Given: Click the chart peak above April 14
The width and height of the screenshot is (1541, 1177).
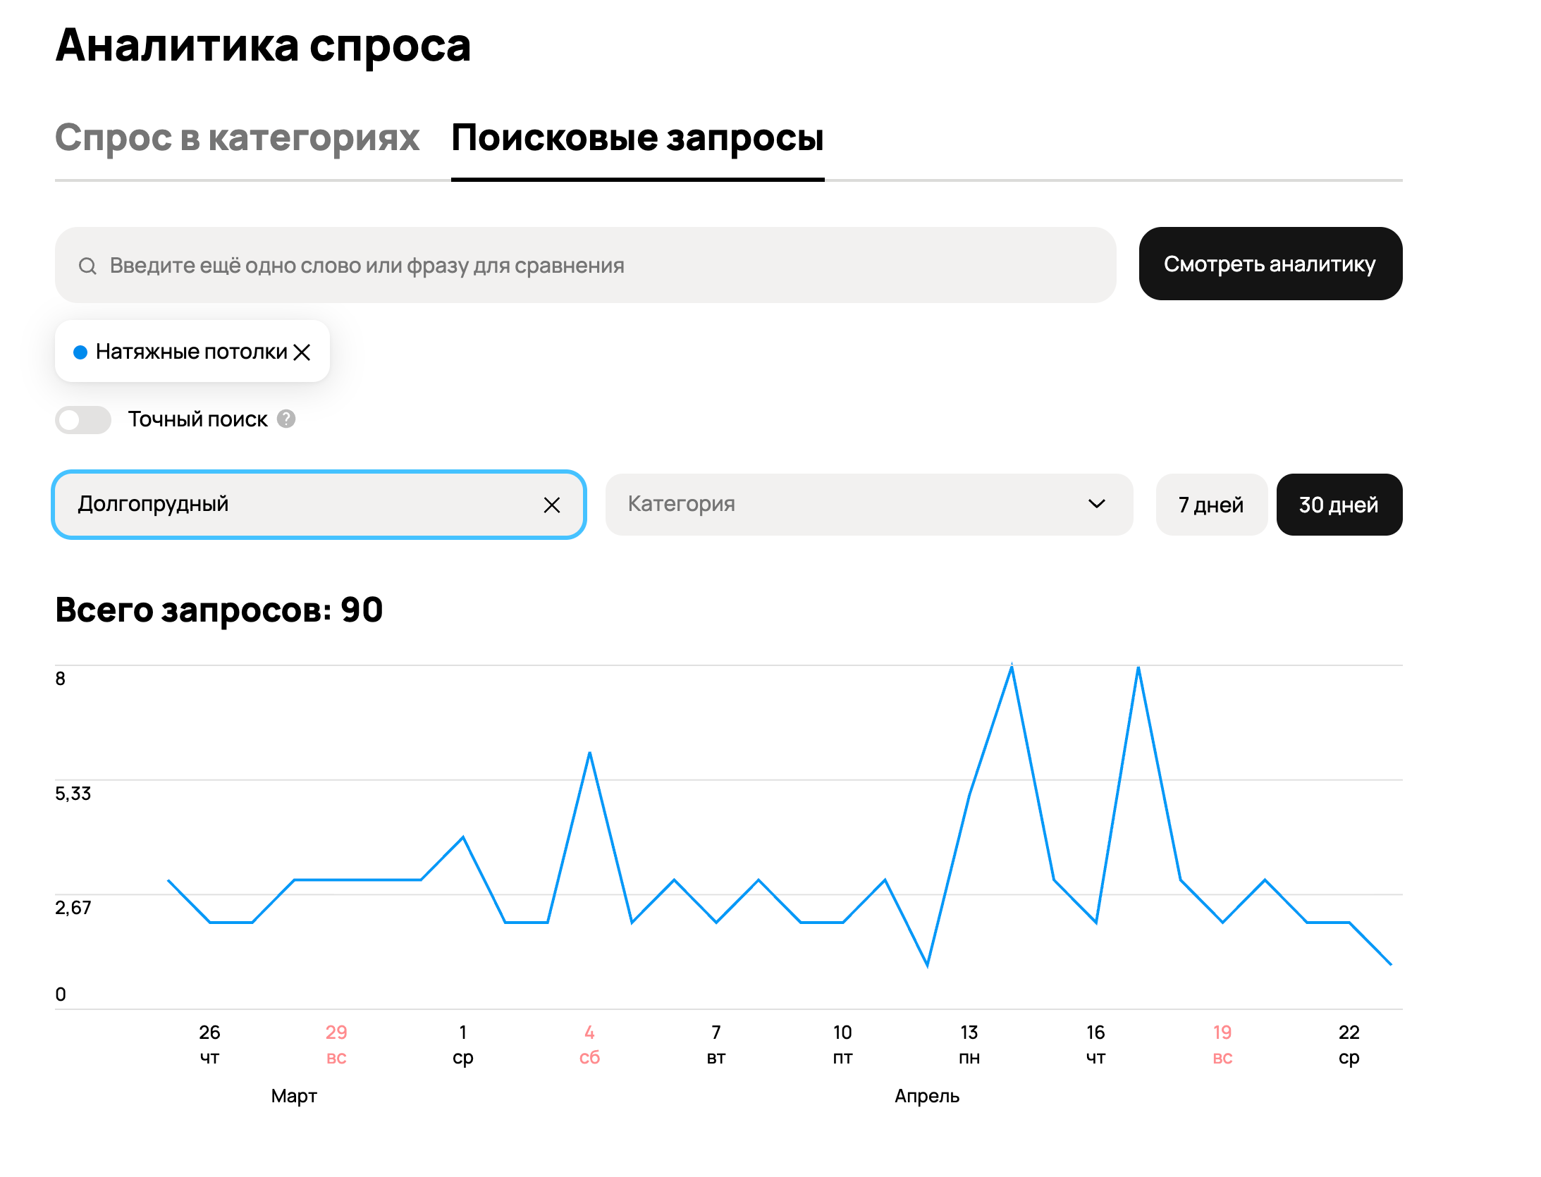Looking at the screenshot, I should click(1012, 667).
